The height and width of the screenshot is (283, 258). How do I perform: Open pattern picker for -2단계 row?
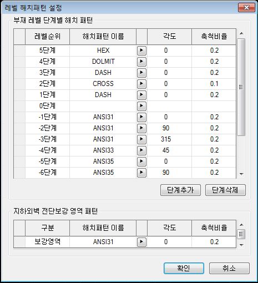pos(141,128)
